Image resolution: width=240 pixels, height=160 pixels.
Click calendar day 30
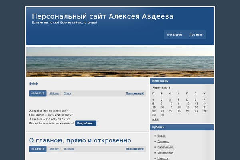coord(162,115)
